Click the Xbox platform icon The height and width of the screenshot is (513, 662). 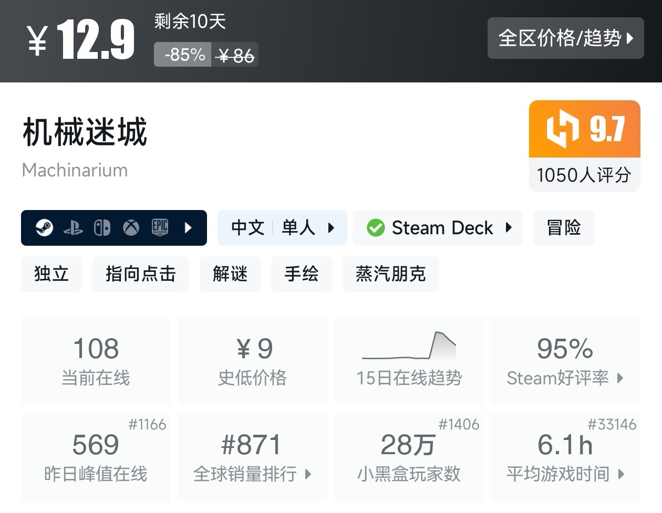click(131, 228)
